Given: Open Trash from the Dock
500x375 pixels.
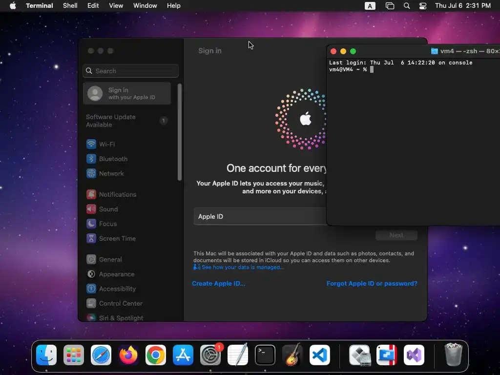Looking at the screenshot, I should coord(453,354).
